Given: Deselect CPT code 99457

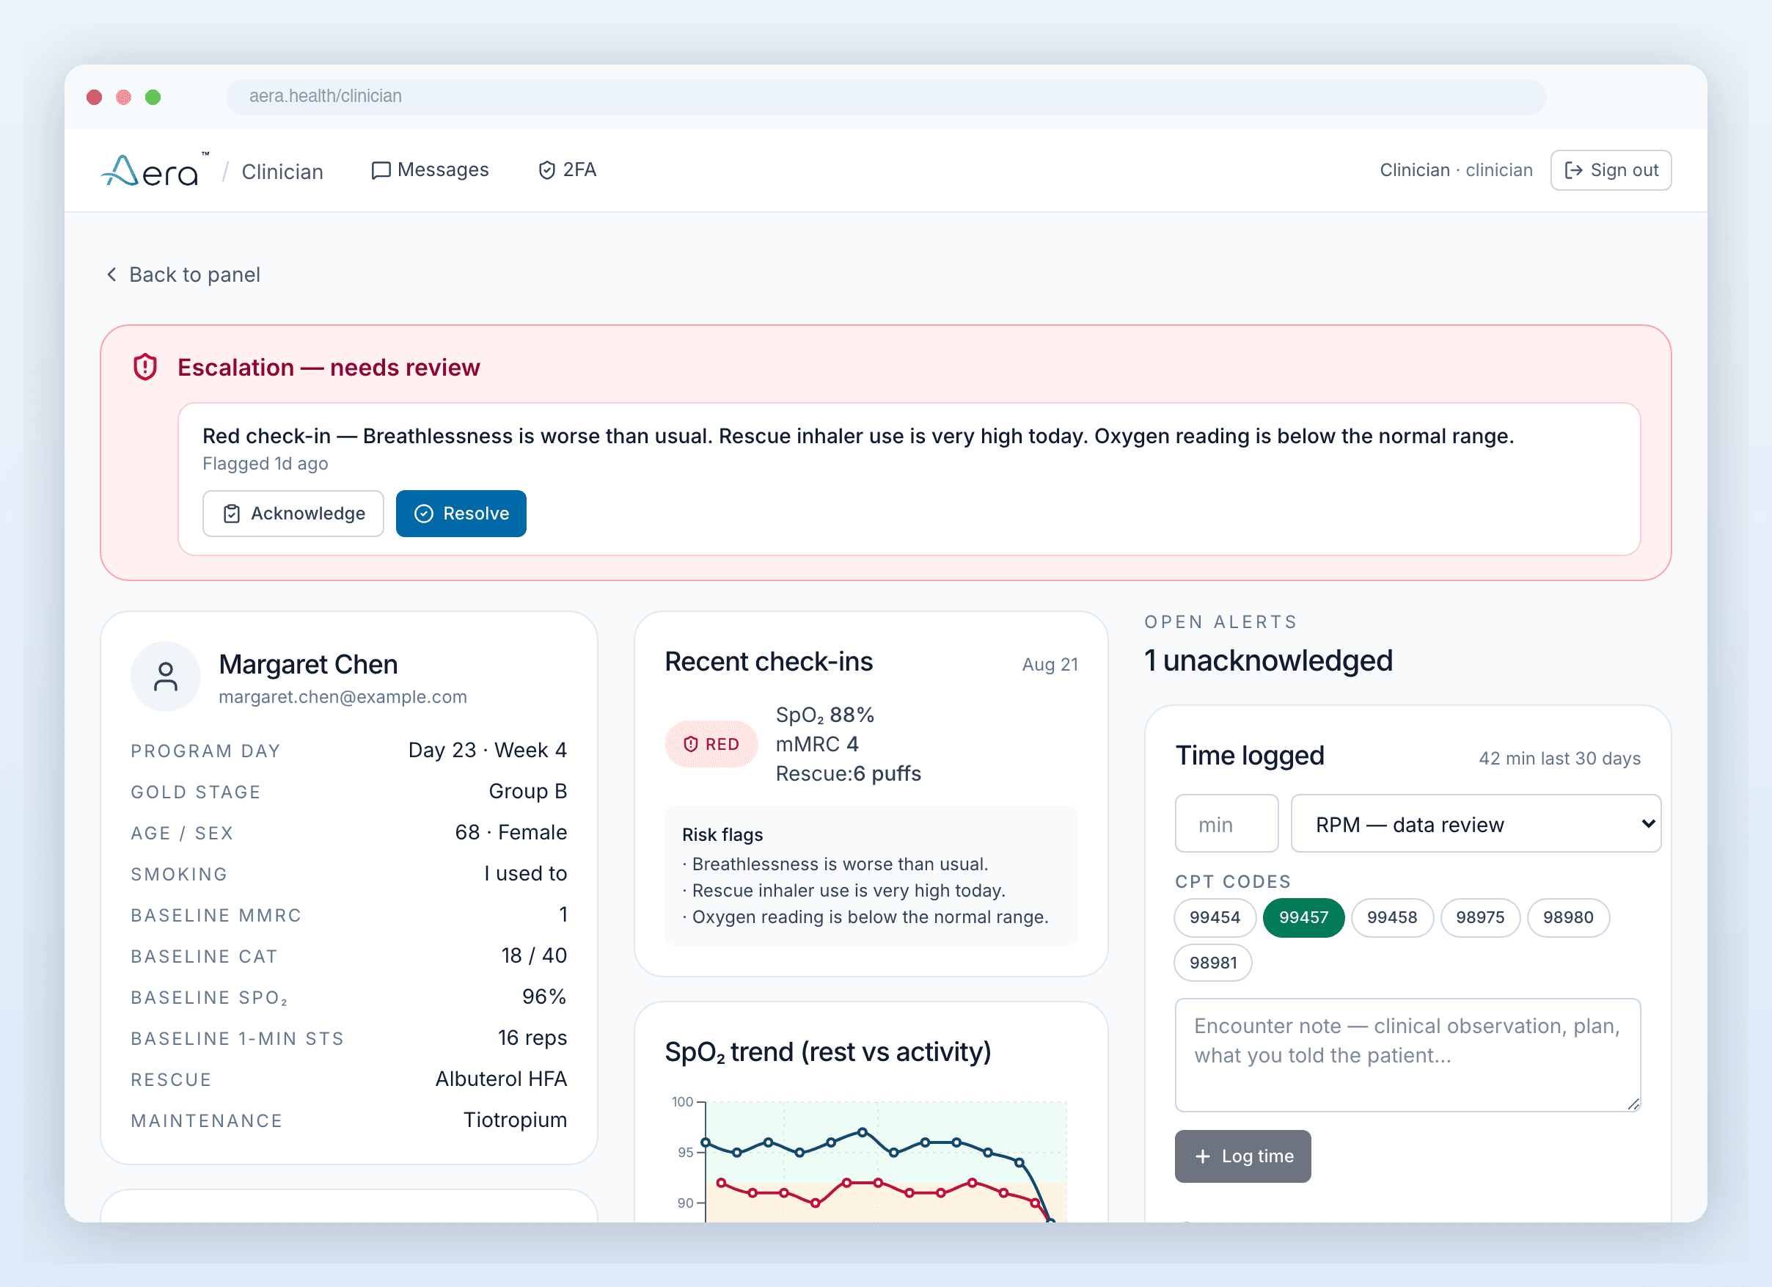Looking at the screenshot, I should (1303, 917).
